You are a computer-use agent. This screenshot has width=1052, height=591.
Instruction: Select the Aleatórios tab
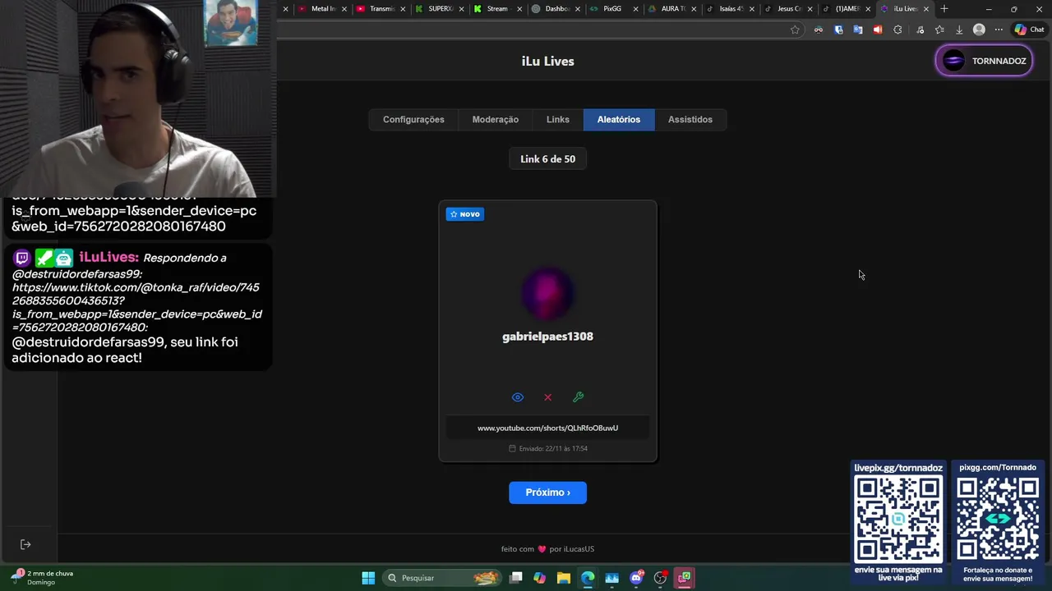pos(619,120)
